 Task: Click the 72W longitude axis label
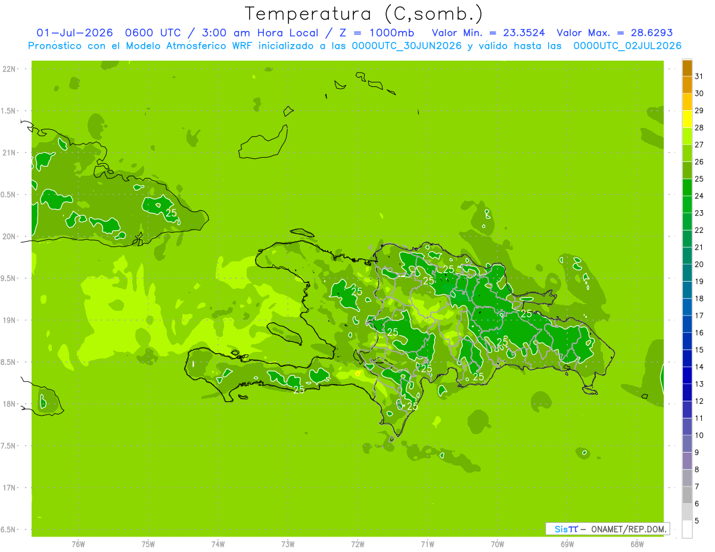pos(357,544)
